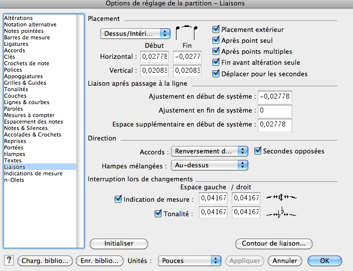The width and height of the screenshot is (353, 271).
Task: Click the Horizontal Fin input field
Action: [187, 56]
